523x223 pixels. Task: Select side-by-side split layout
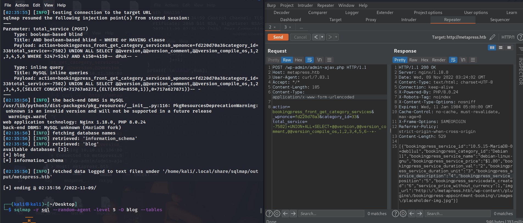(492, 48)
